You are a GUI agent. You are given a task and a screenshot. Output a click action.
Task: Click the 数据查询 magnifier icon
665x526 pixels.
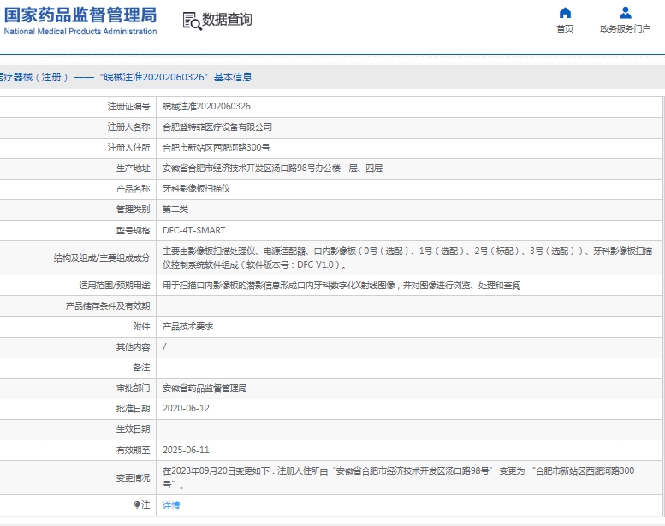(192, 21)
